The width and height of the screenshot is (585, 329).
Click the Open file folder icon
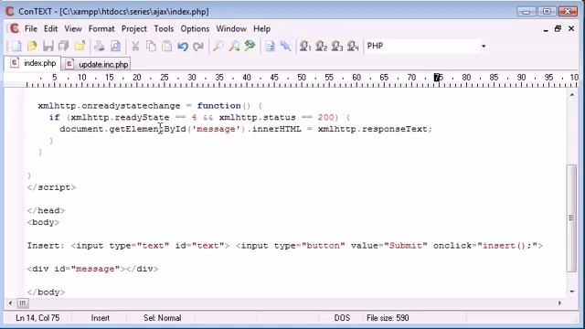[x=32, y=46]
